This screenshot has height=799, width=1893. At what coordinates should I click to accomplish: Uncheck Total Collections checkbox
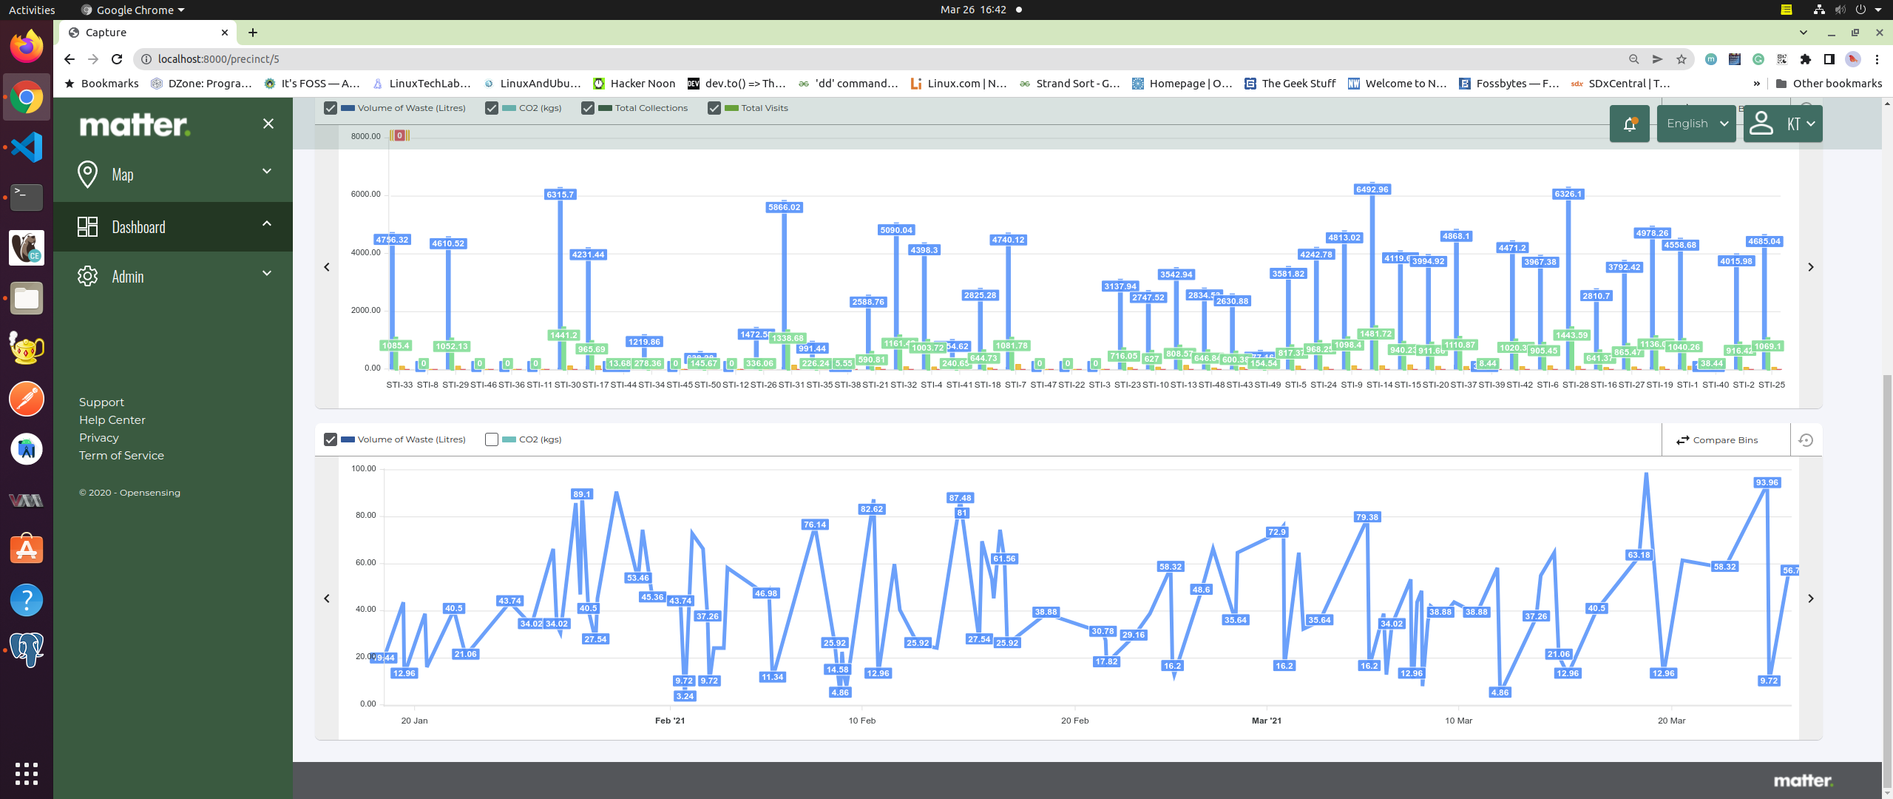tap(588, 108)
